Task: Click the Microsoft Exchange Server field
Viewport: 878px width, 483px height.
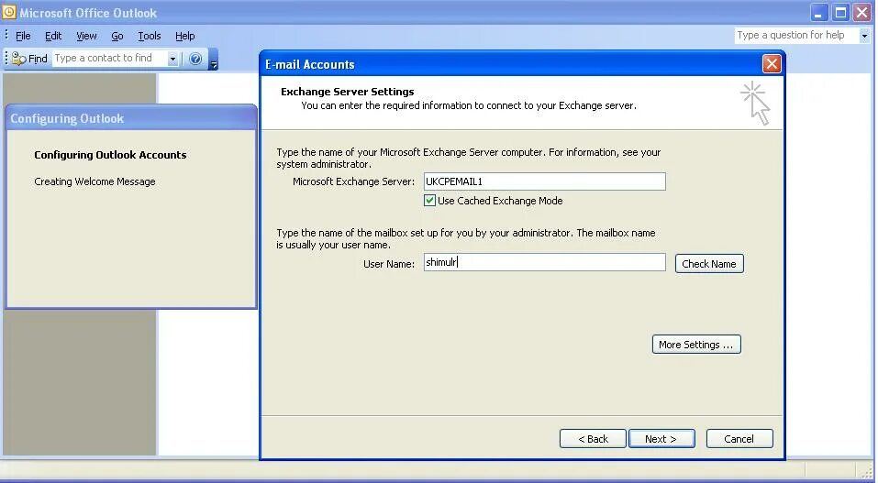Action: (544, 181)
